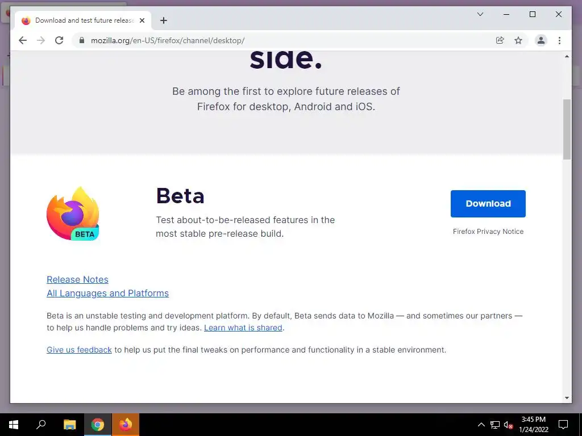Open the Chrome three-dot menu

coord(559,40)
